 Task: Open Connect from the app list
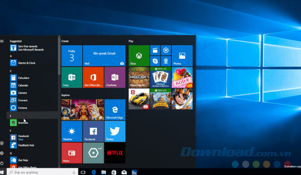pos(32,100)
